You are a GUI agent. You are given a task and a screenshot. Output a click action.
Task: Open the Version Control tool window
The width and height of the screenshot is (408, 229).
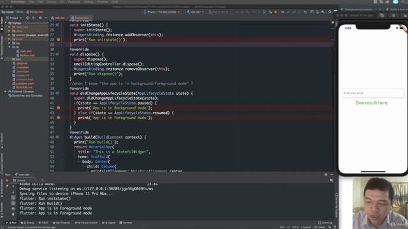coord(86,223)
